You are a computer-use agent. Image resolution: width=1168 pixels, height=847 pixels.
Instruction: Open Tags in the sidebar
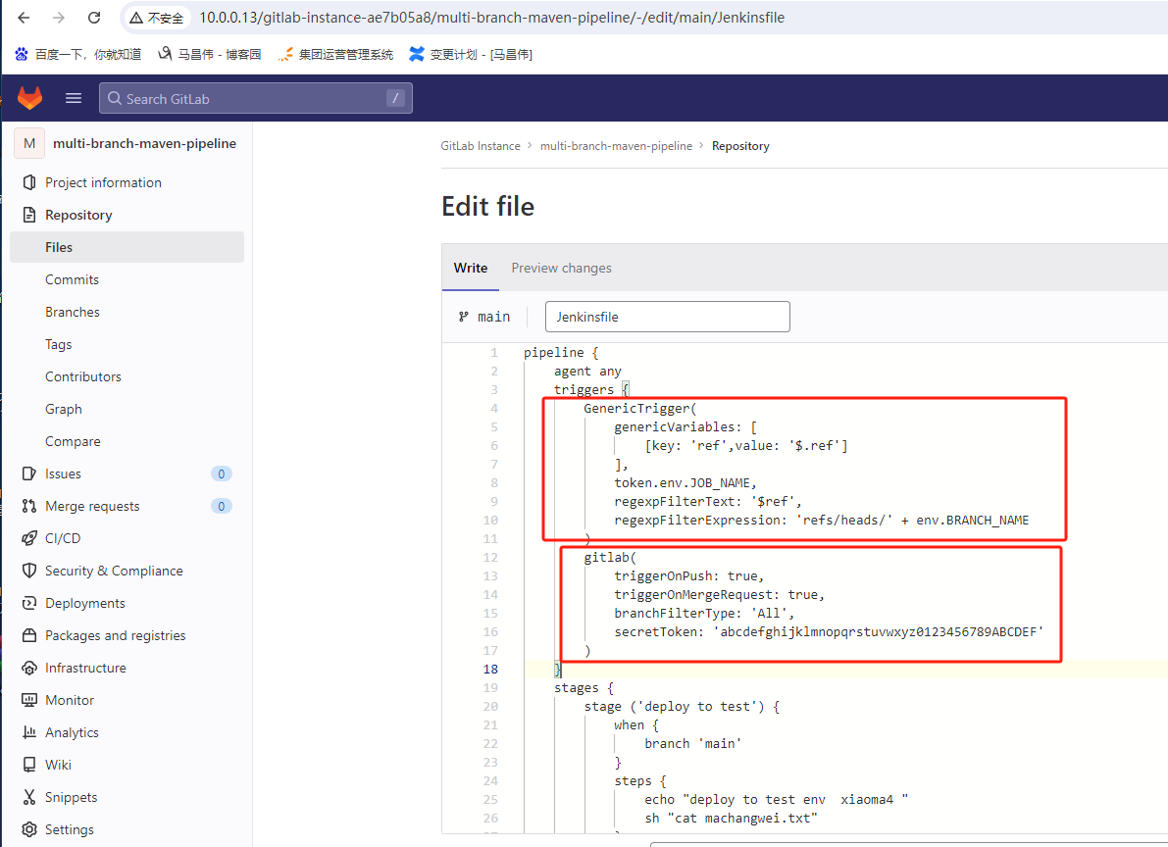58,344
